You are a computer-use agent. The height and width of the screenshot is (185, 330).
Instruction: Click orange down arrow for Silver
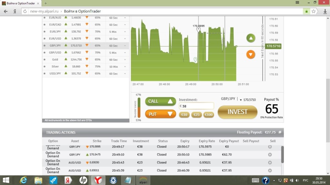tap(87, 66)
